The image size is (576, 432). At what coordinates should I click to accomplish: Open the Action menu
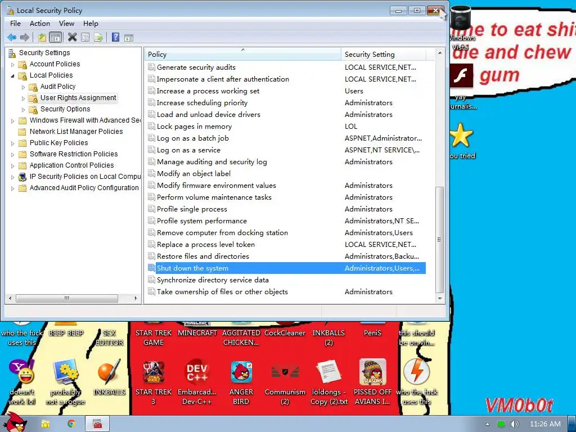point(40,24)
